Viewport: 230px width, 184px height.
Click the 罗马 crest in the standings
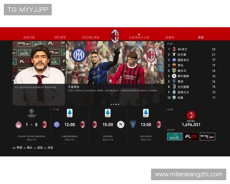point(174,65)
